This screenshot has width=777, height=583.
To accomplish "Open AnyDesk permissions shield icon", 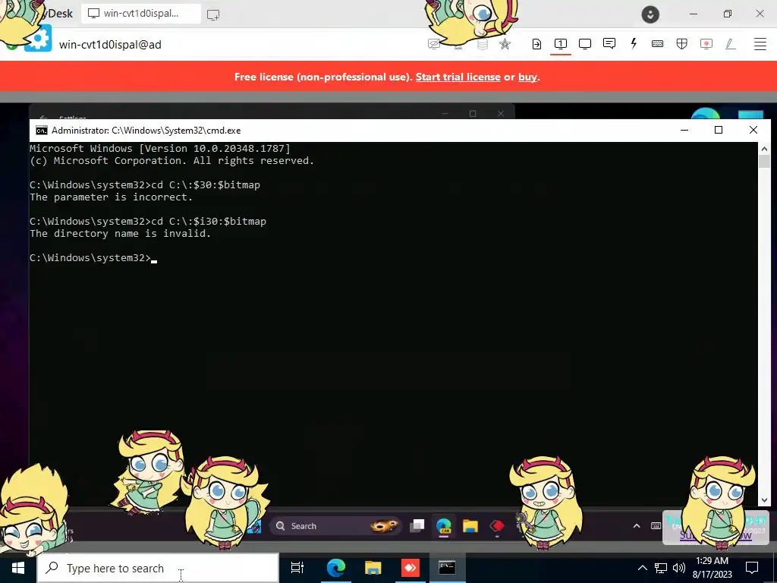I will click(x=682, y=44).
